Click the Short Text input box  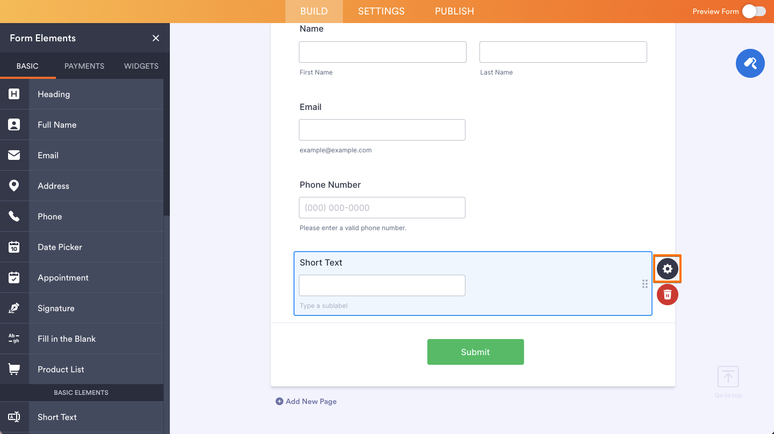(382, 285)
